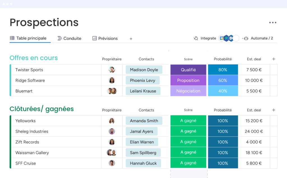Click 100% probability for Yelloworks
Image resolution: width=287 pixels, height=178 pixels.
(223, 121)
